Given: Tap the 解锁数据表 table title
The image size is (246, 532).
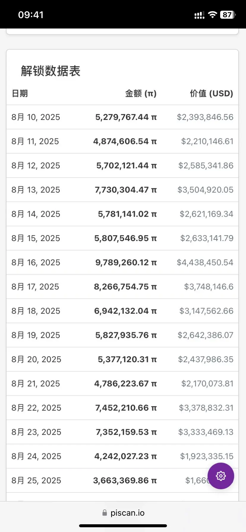Looking at the screenshot, I should pos(51,71).
